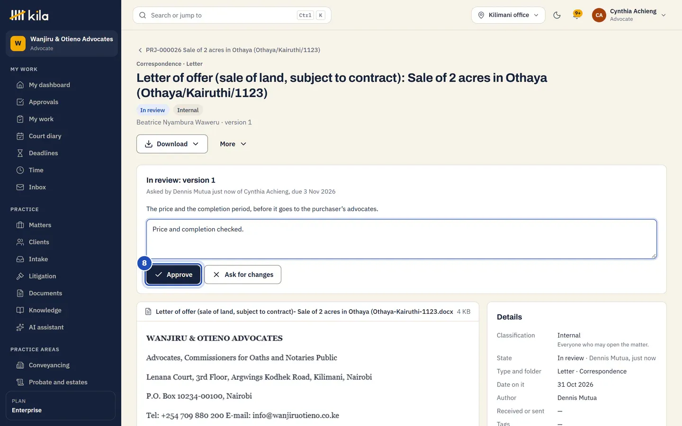The image size is (682, 426).
Task: Approve version 1 of the letter
Action: click(x=173, y=275)
